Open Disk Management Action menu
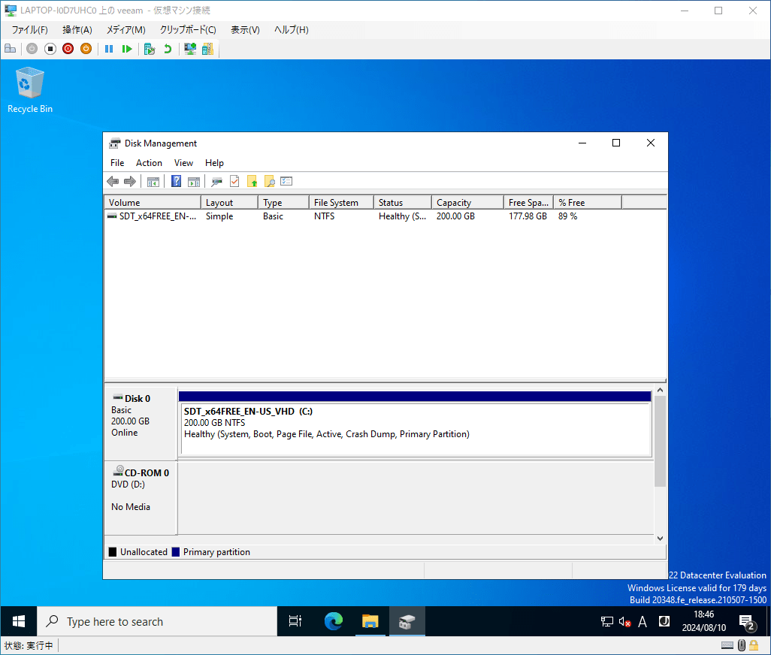The height and width of the screenshot is (655, 771). (149, 163)
